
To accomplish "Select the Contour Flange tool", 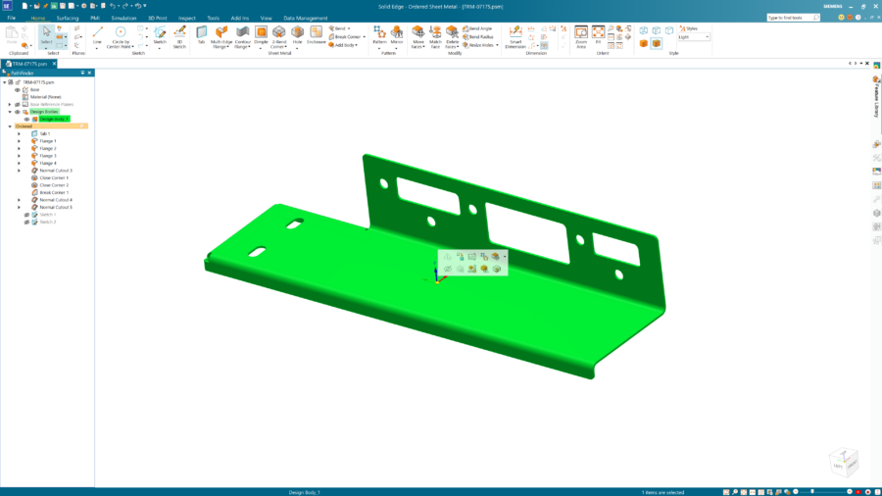I will click(242, 36).
